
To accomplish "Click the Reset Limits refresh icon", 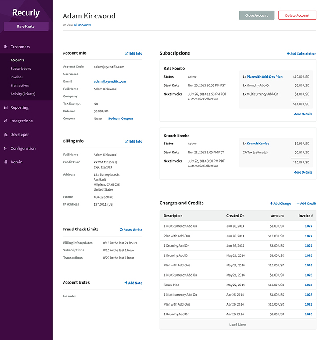I will pos(121,229).
